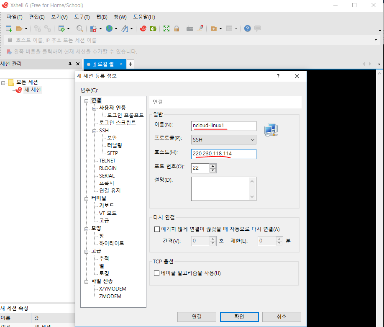Collapse the SSH tree node
384x327 pixels.
[x=94, y=131]
